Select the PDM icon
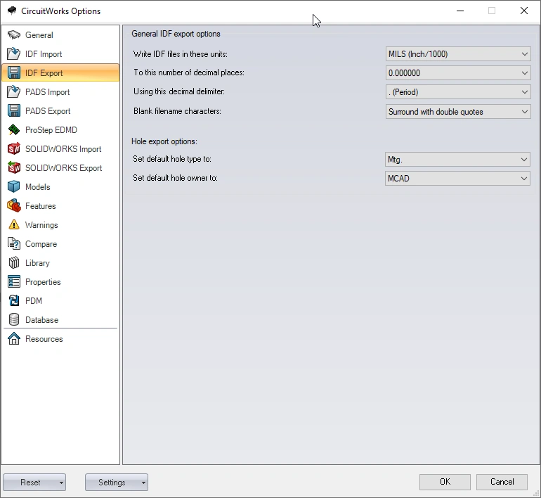This screenshot has width=541, height=498. [13, 301]
